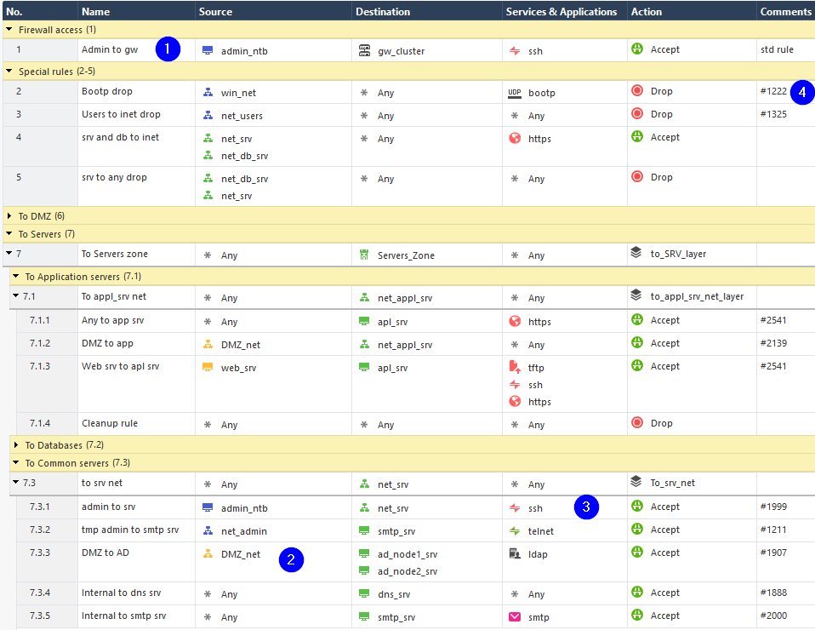Image resolution: width=815 pixels, height=630 pixels.
Task: Click tftp service icon in rule 7.1.3
Action: [515, 367]
